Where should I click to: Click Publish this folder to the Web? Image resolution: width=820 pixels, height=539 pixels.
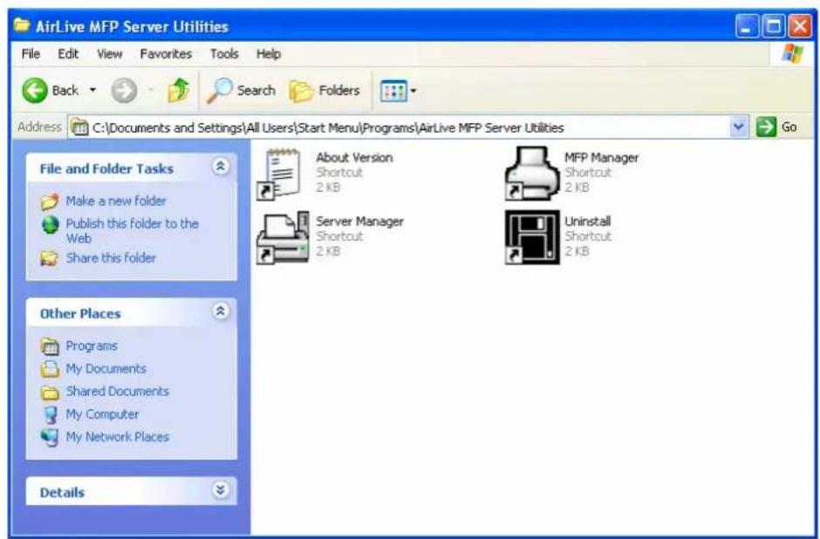(x=132, y=230)
